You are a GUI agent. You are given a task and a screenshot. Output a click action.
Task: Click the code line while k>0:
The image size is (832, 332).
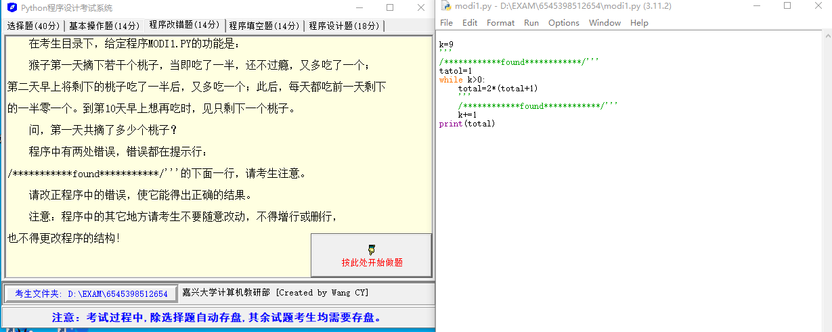click(462, 80)
